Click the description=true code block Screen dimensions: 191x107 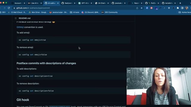(72, 76)
